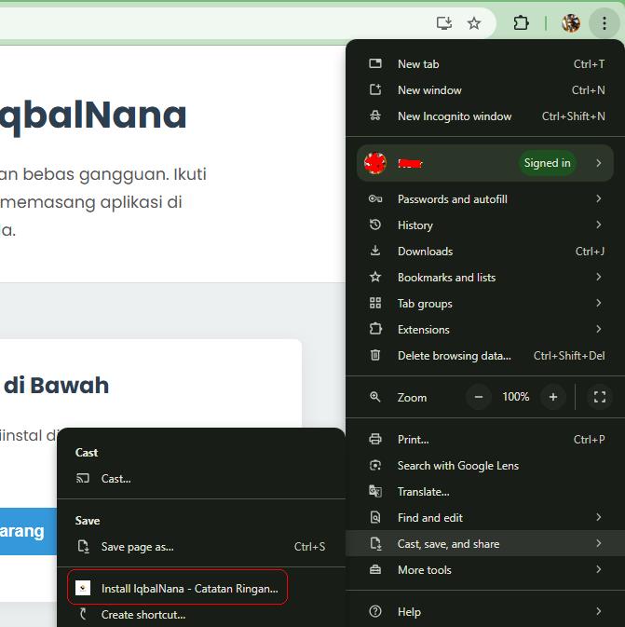Open the profile avatar in Chrome toolbar

point(571,23)
